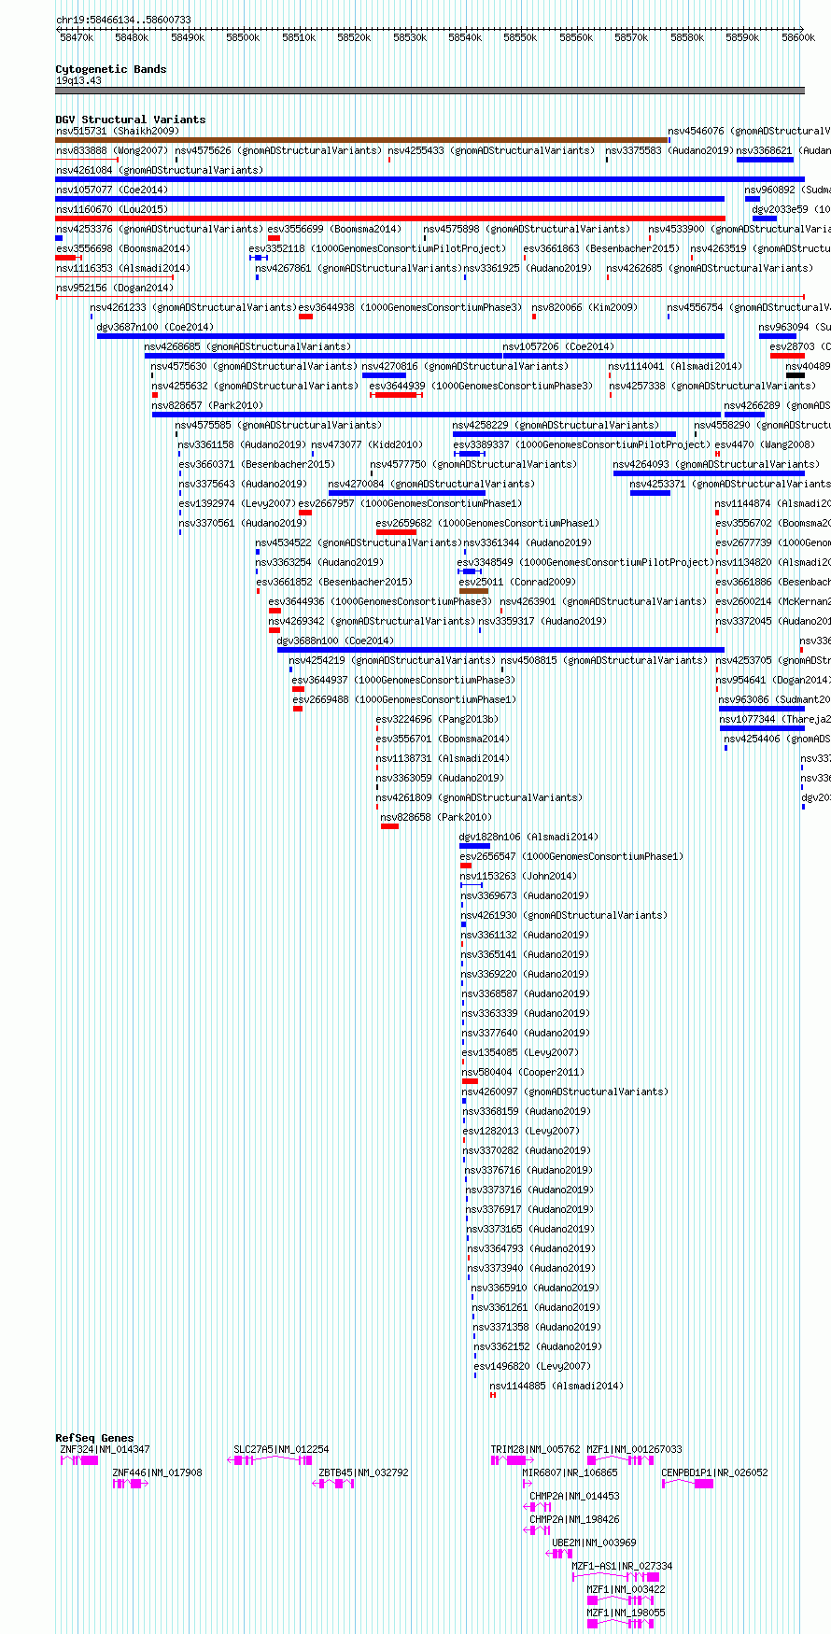
Task: Select the blue nsv4258229 variant bar
Action: (564, 434)
